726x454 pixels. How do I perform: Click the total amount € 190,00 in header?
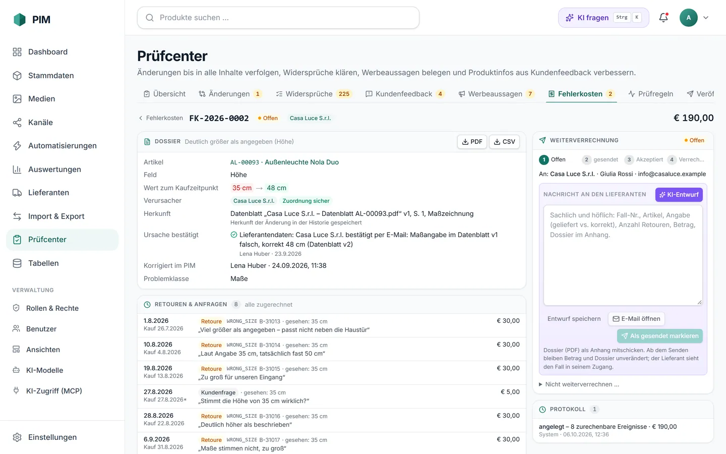[x=694, y=118]
